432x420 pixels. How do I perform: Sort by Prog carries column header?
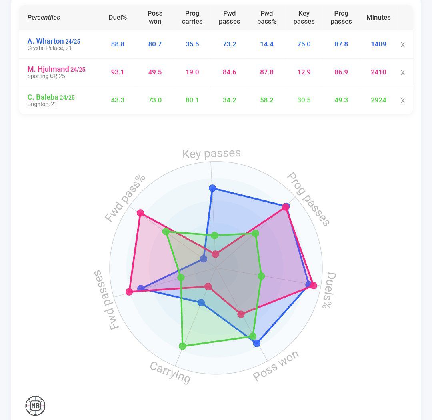click(192, 18)
